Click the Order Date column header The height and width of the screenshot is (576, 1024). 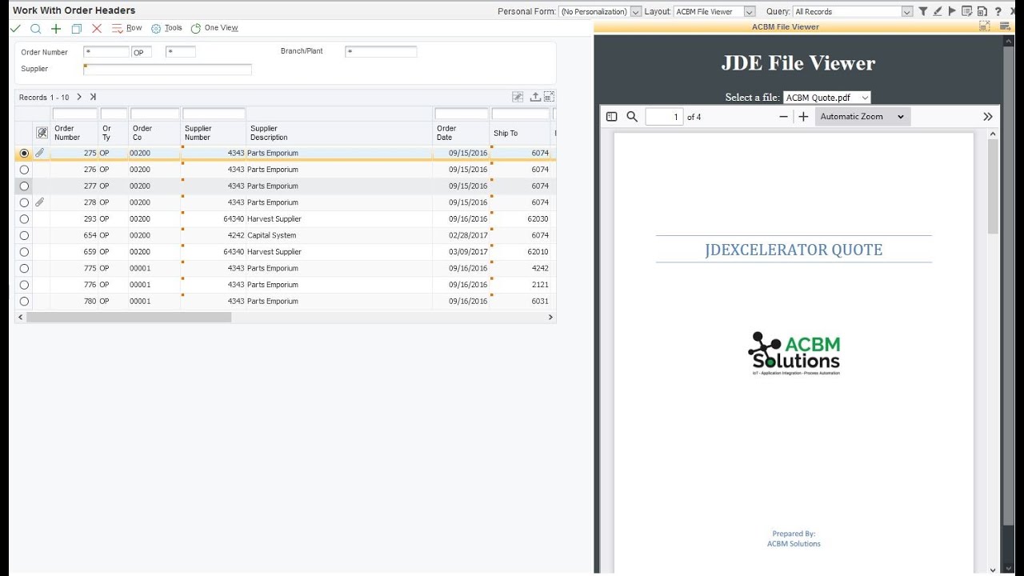tap(461, 133)
